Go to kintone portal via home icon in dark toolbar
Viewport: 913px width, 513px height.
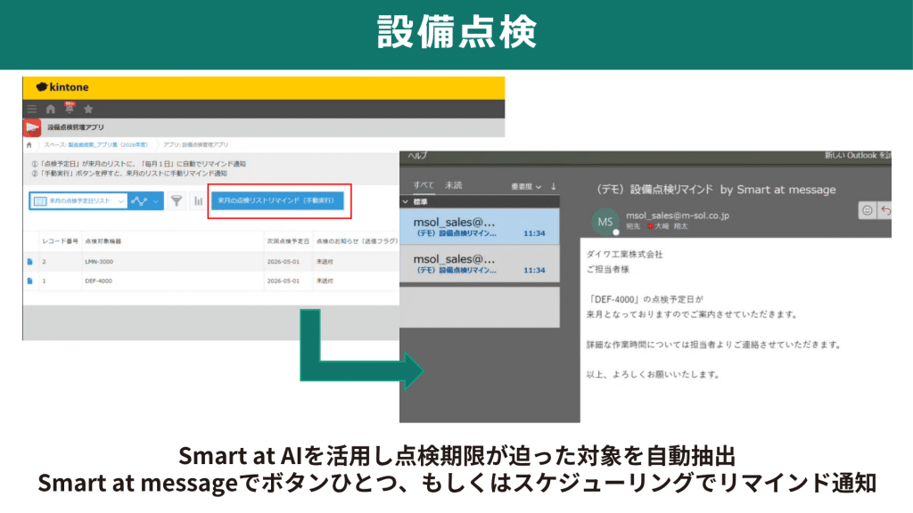[x=51, y=109]
